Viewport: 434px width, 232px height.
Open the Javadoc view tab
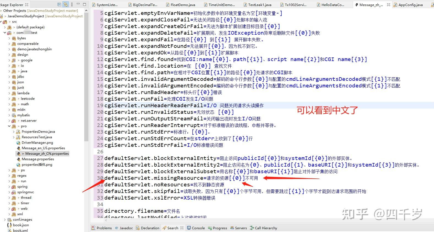tap(124, 228)
